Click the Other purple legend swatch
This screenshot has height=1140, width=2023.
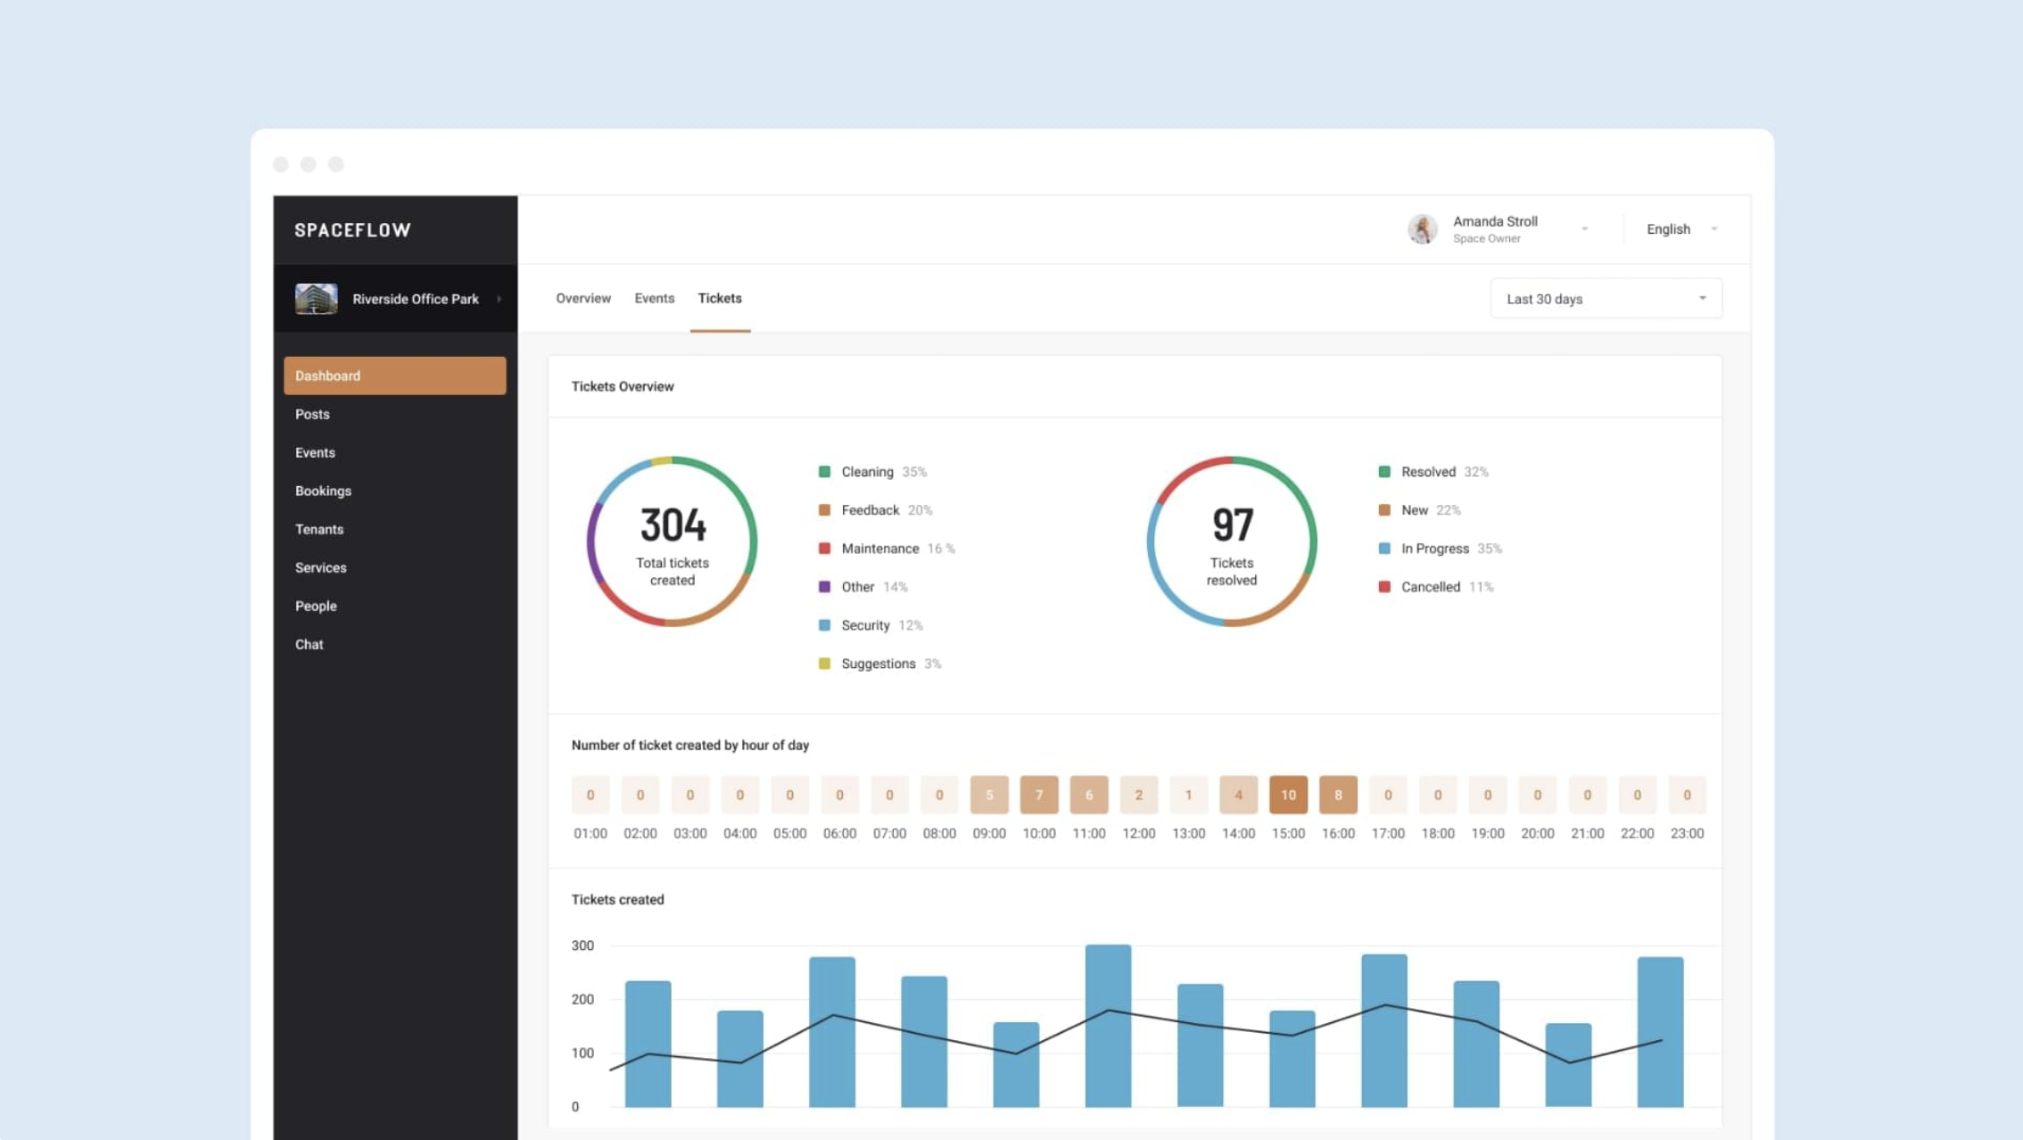pos(824,587)
